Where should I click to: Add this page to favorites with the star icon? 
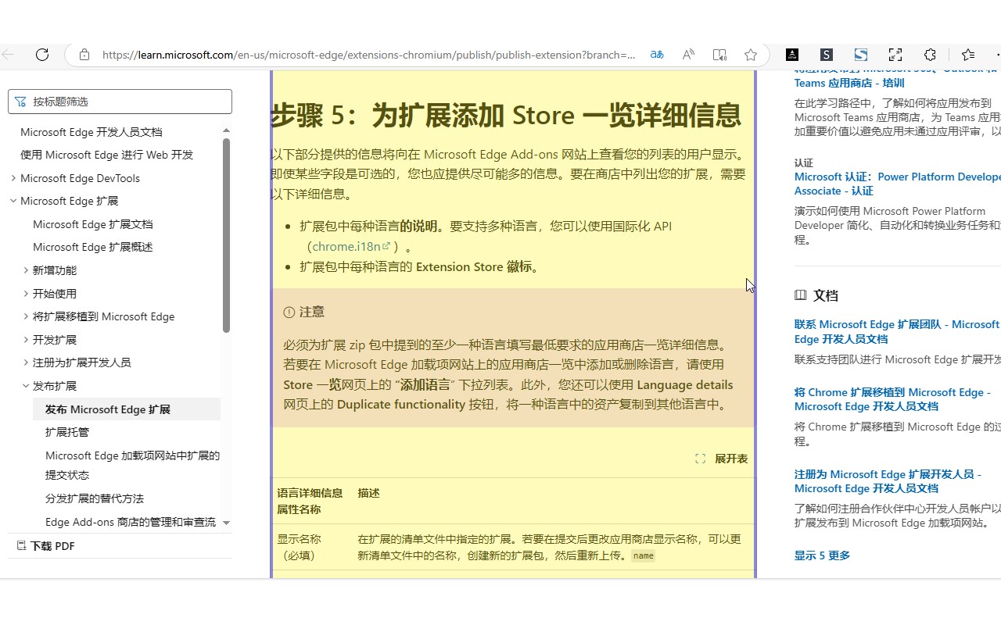(751, 55)
